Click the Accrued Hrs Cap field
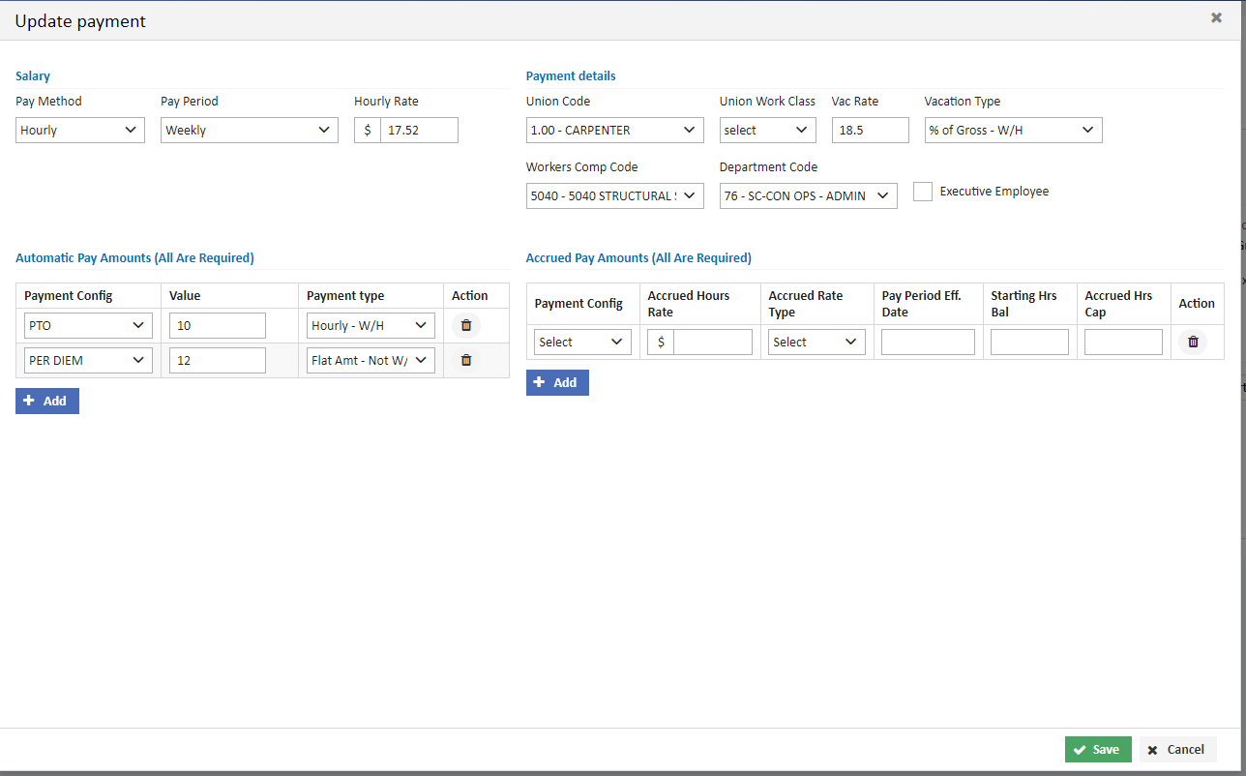The image size is (1246, 776). (1123, 342)
